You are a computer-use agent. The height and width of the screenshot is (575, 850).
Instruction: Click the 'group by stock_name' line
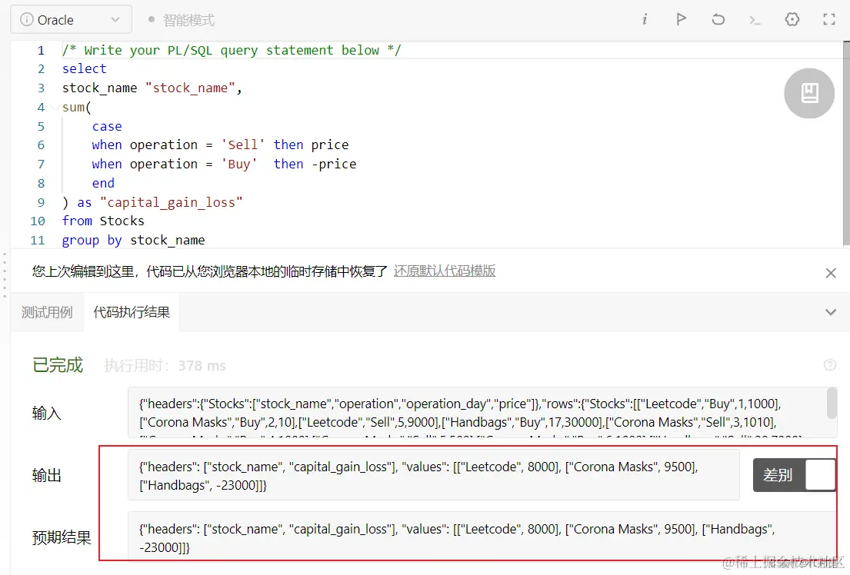(133, 240)
